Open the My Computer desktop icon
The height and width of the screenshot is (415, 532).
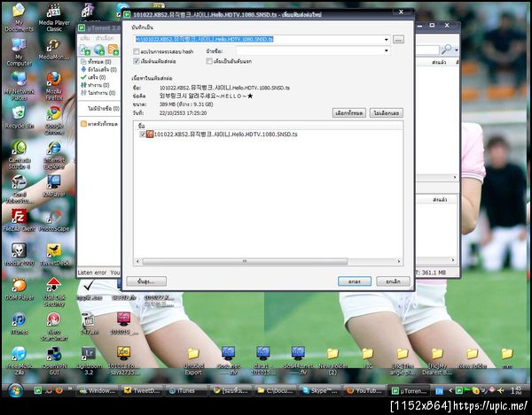pos(19,51)
